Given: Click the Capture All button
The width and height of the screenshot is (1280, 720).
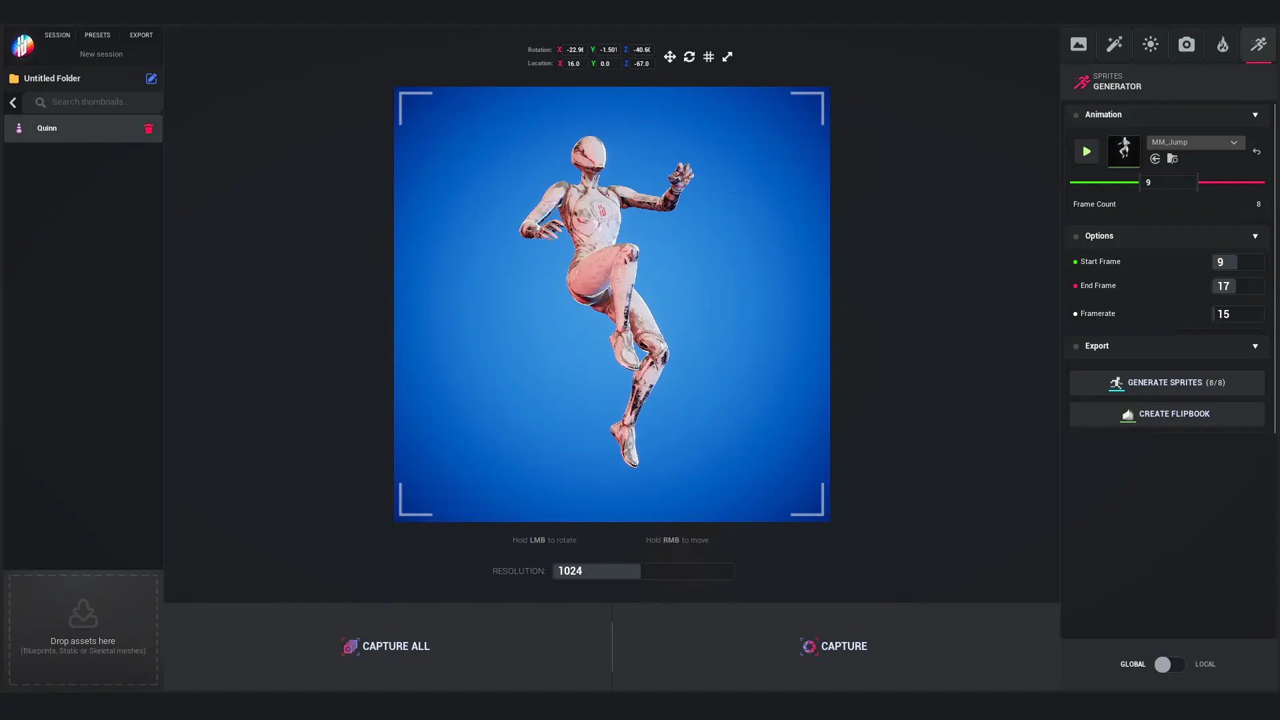Looking at the screenshot, I should click(x=387, y=647).
